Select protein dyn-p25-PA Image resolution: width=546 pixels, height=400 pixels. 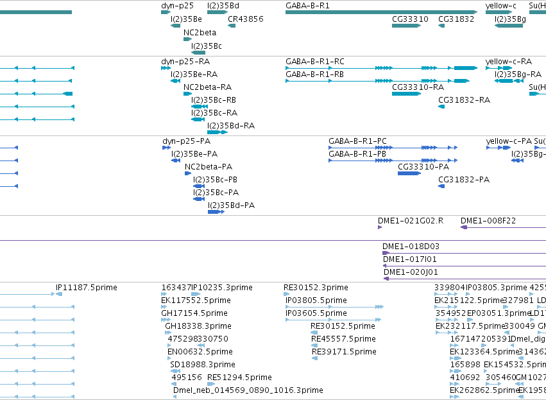pyautogui.click(x=186, y=141)
